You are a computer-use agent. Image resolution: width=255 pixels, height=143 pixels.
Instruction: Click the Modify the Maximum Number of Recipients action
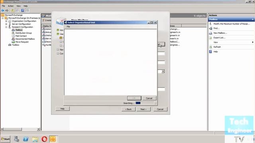click(231, 24)
